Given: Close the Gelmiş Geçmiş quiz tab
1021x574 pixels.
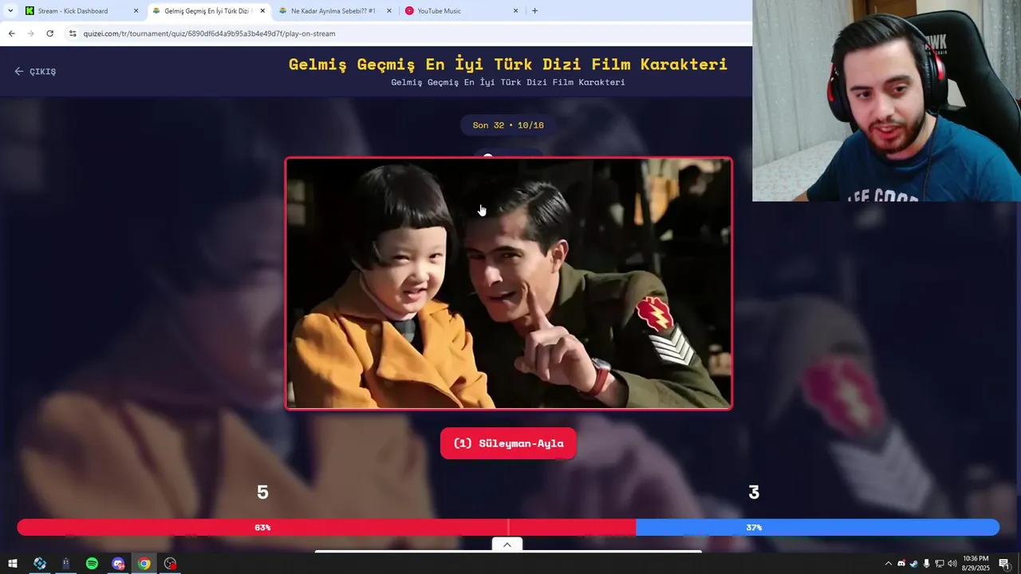Looking at the screenshot, I should (x=262, y=11).
